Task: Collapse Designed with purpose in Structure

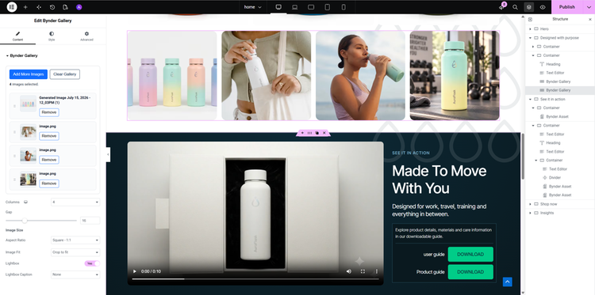Action: (530, 38)
